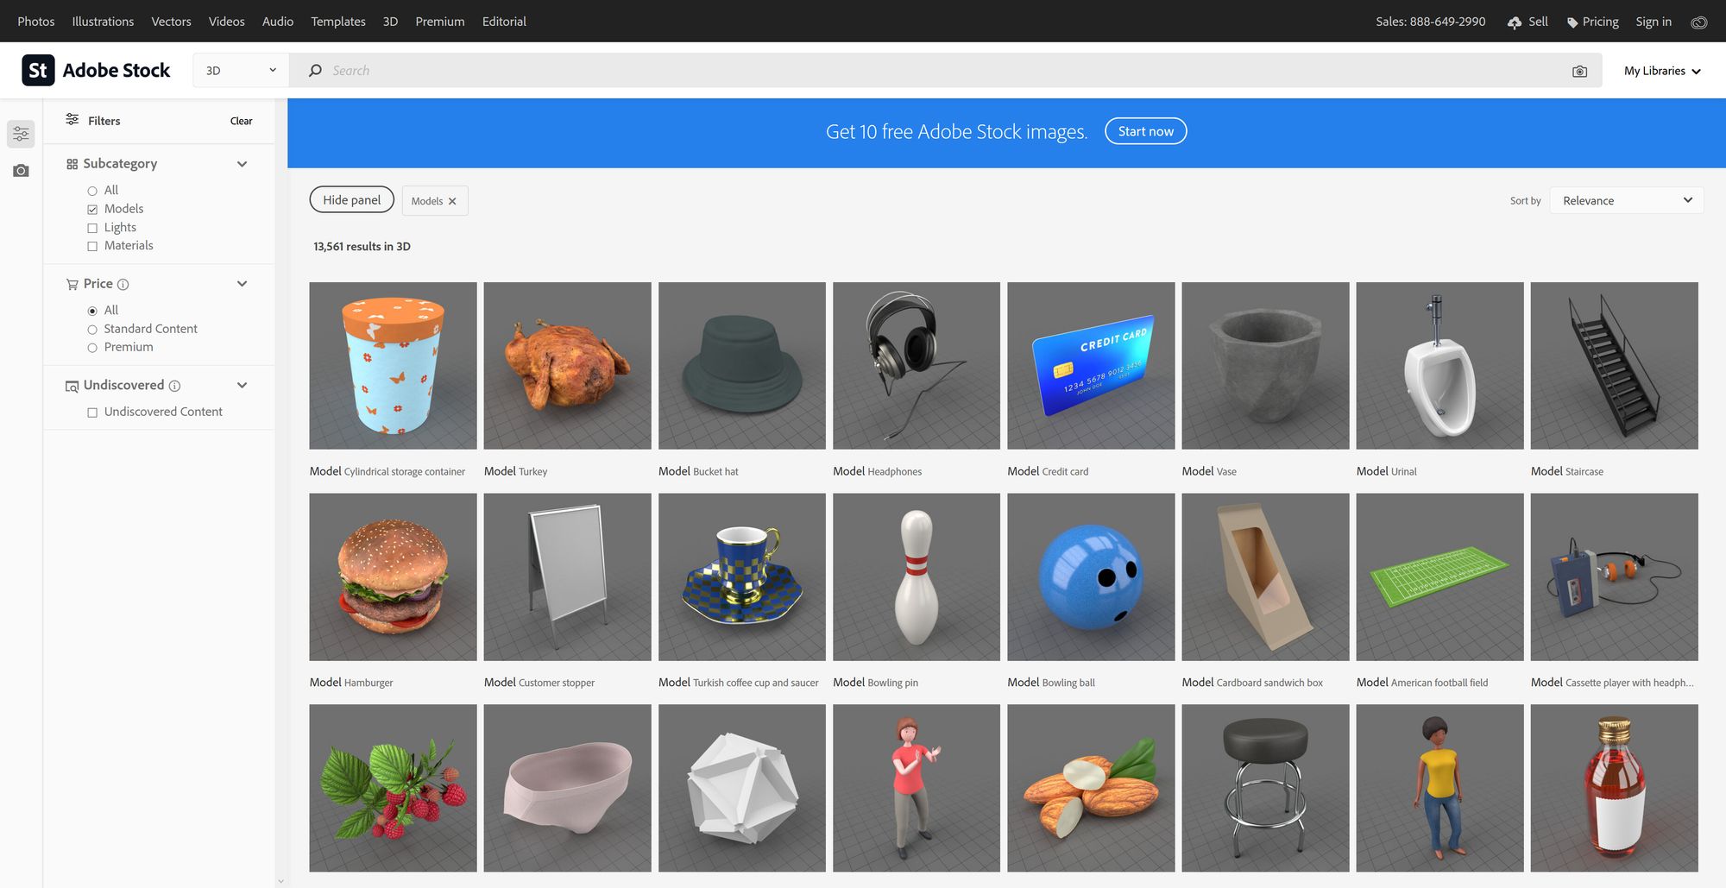This screenshot has width=1726, height=888.
Task: Open Creative Cloud icon in top bar
Action: tap(1698, 22)
